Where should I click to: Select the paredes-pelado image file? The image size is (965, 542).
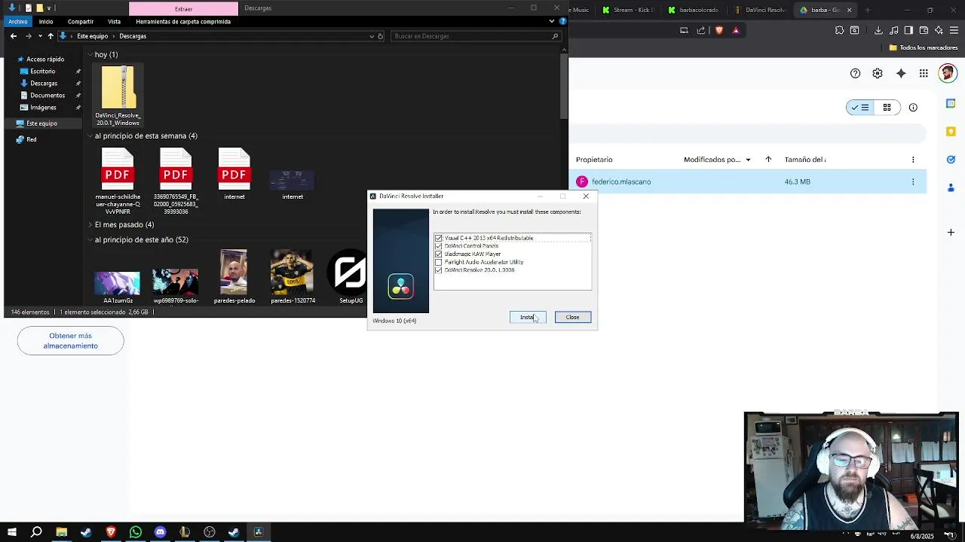tap(234, 276)
